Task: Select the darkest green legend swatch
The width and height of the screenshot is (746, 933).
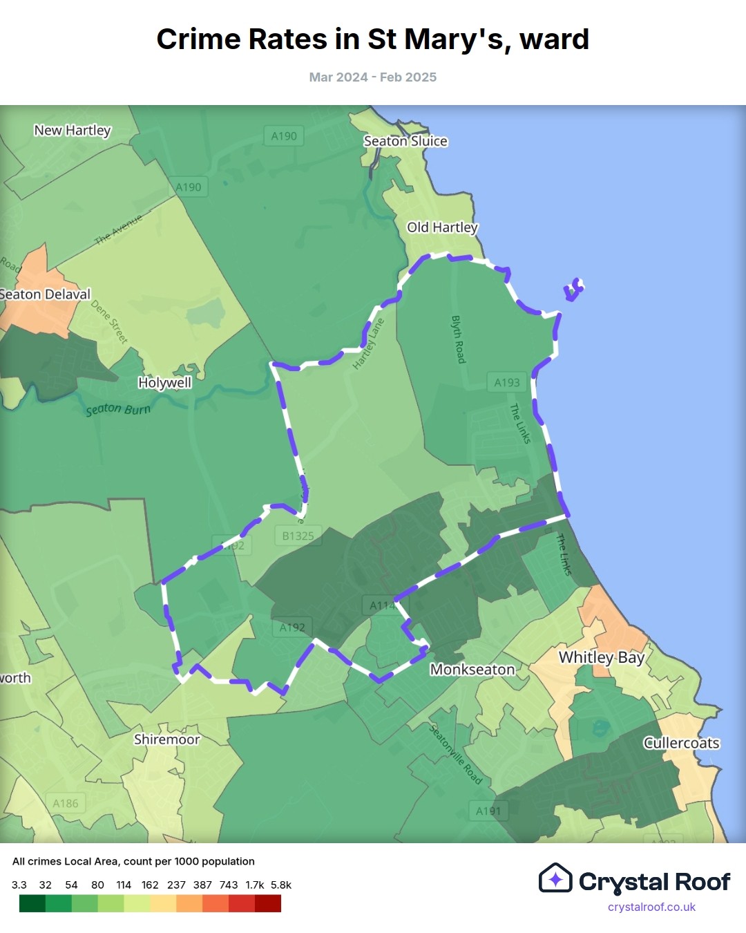Action: (x=32, y=903)
